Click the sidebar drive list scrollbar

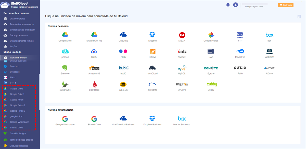pyautogui.click(x=39, y=92)
